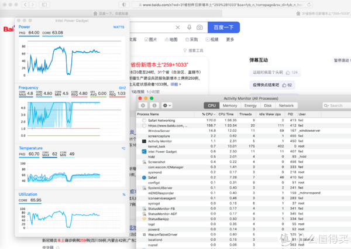Click 详细 link in news summary
Image resolution: width=351 pixels, height=249 pixels.
coord(175,84)
